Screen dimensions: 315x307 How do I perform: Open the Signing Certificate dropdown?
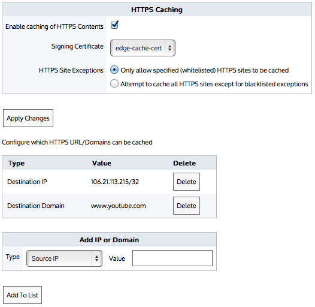[143, 48]
